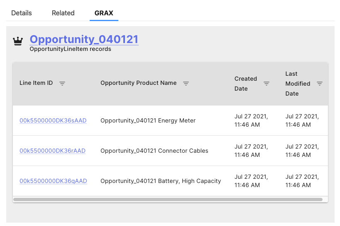Click the horizontal scrollbar under the table
The image size is (340, 226).
pyautogui.click(x=168, y=200)
